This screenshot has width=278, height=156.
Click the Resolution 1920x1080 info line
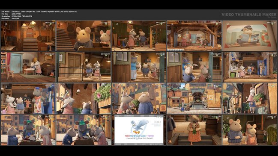pos(17,16)
